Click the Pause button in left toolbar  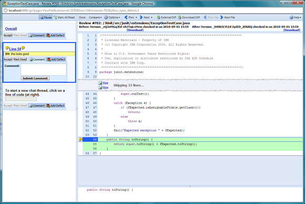[x=46, y=17]
